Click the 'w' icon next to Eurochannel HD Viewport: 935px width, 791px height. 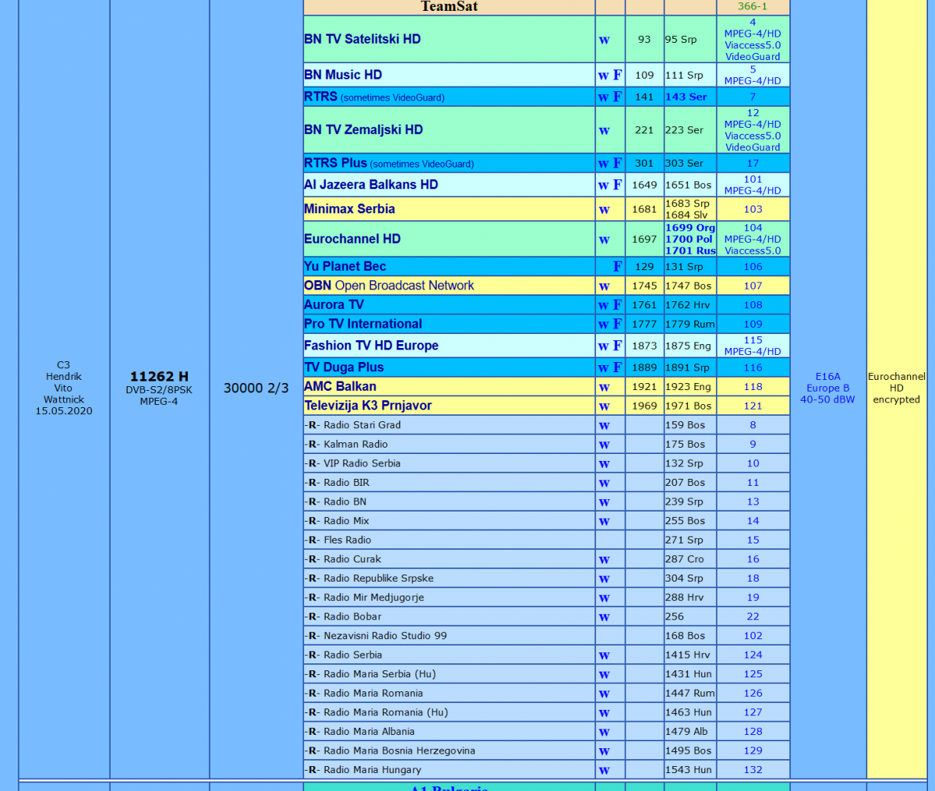[604, 241]
